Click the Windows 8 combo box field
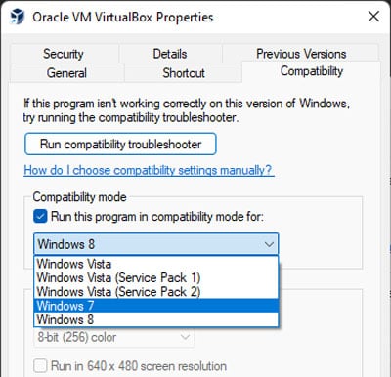 (x=156, y=244)
